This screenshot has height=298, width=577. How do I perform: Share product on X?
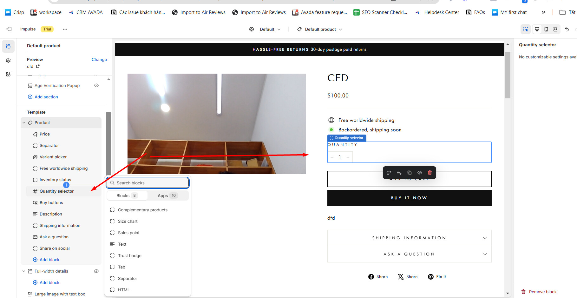[x=408, y=277]
